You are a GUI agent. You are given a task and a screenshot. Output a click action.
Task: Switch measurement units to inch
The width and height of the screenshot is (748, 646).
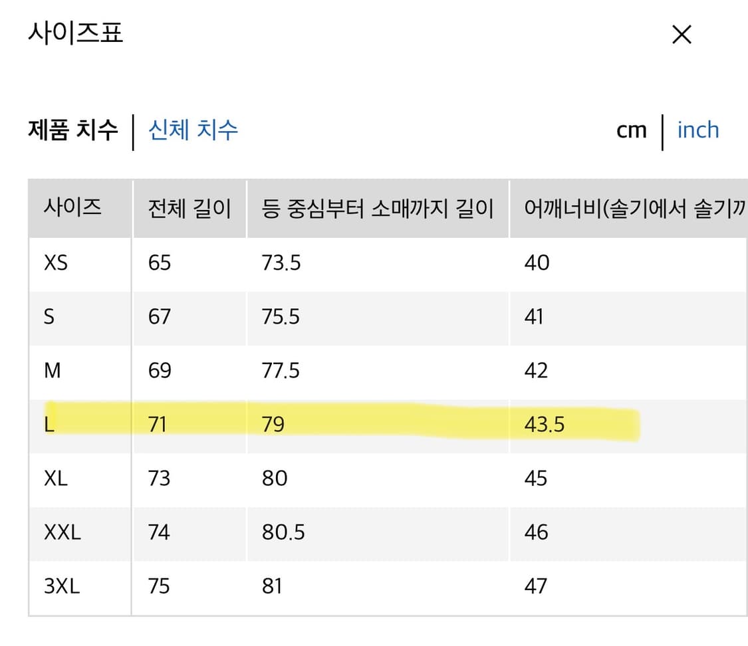tap(697, 130)
